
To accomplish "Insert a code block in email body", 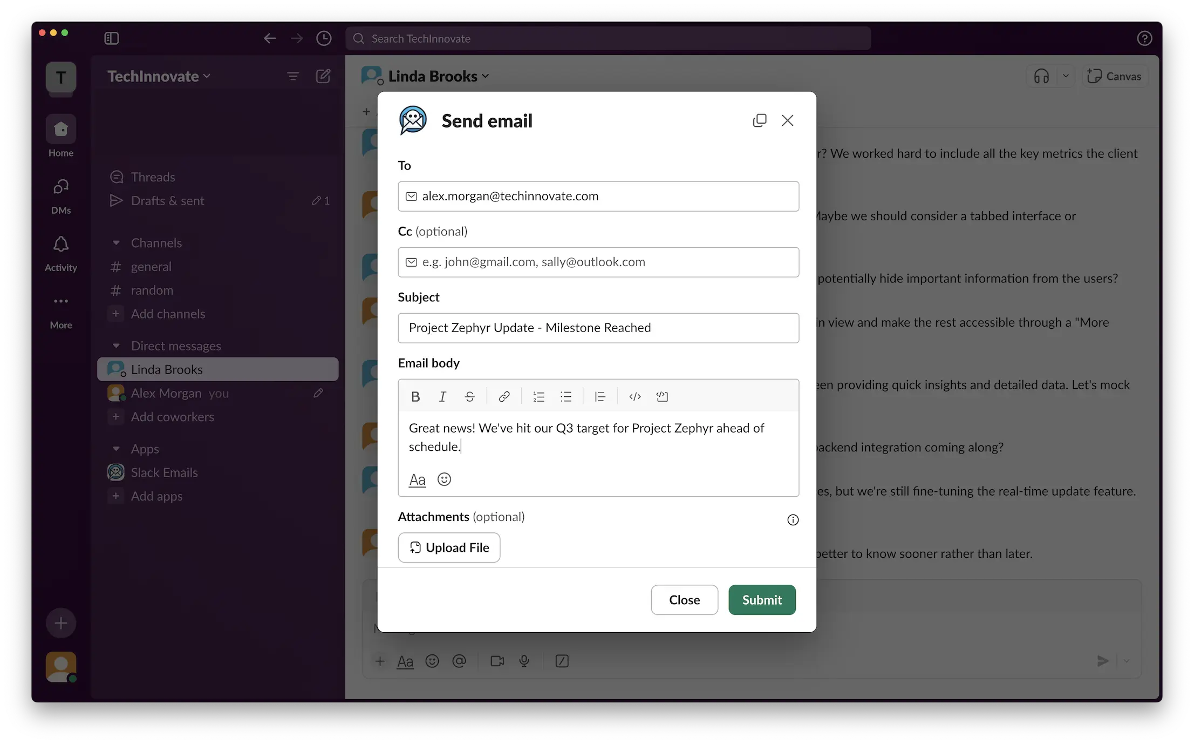I will [662, 397].
